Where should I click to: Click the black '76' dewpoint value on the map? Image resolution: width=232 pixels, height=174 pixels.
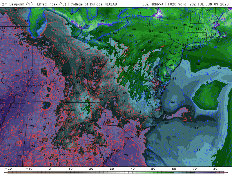tap(18, 115)
